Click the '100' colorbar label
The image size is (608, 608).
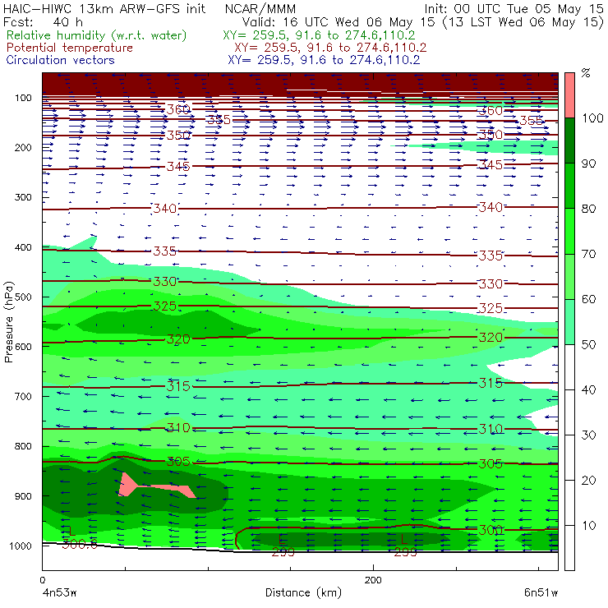point(592,117)
